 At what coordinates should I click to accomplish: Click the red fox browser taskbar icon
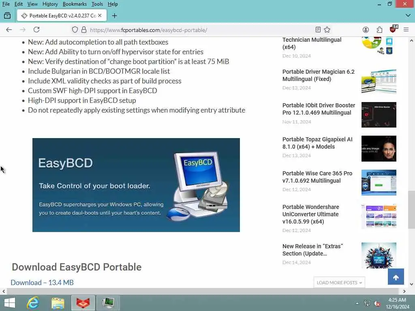pos(83,303)
